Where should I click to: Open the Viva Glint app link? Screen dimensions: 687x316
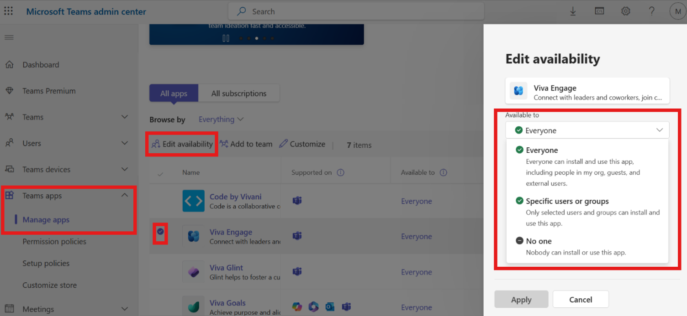pos(226,268)
